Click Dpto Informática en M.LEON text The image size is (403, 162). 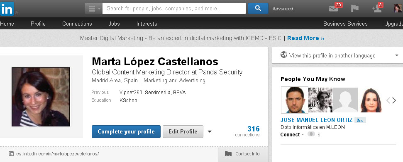pyautogui.click(x=313, y=127)
